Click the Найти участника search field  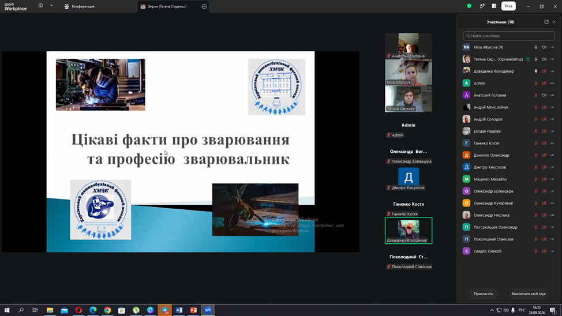pos(508,36)
